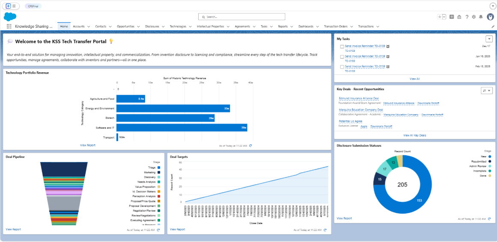The height and width of the screenshot is (242, 497).
Task: Click View All in My Tasks
Action: point(414,79)
